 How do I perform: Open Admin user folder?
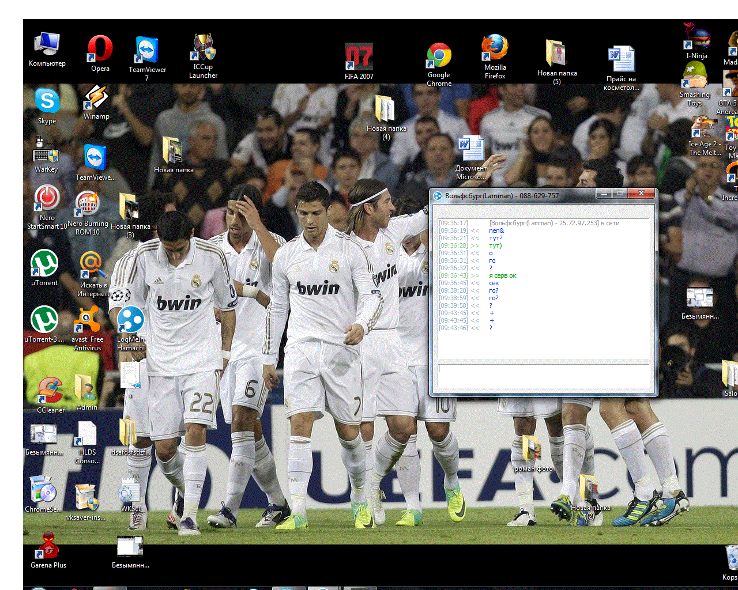pos(87,392)
